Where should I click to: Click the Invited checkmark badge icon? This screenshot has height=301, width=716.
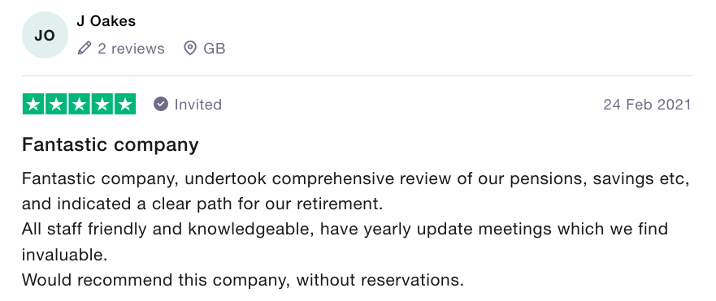point(161,104)
